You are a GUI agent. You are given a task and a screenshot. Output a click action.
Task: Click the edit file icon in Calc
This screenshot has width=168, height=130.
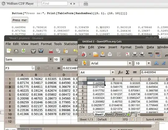tap(119, 54)
